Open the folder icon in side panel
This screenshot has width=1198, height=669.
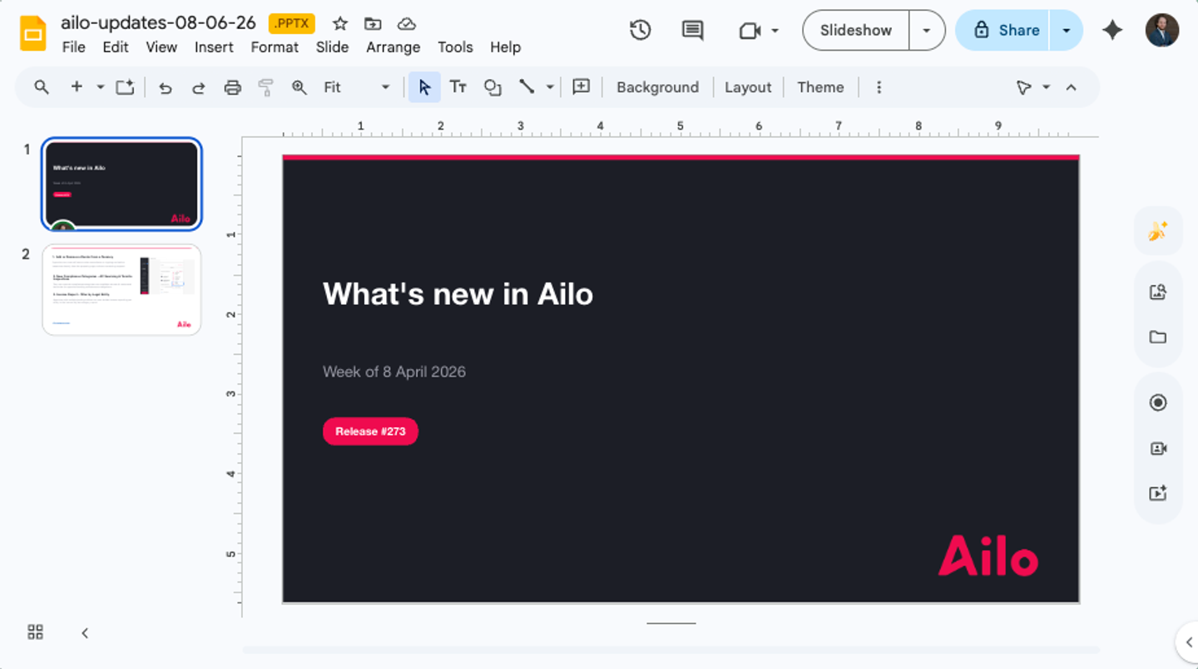pos(1158,337)
